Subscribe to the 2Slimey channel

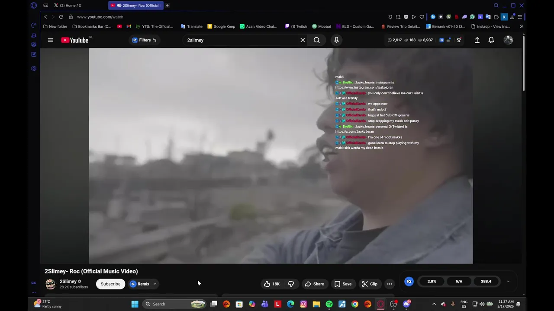pyautogui.click(x=110, y=284)
